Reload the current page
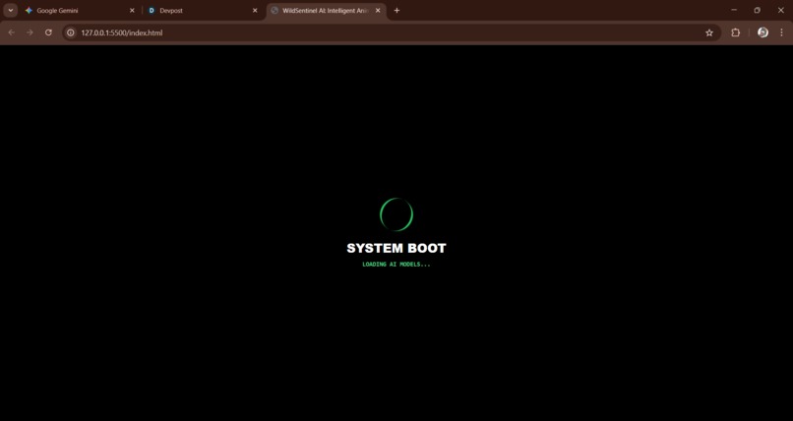This screenshot has width=793, height=421. pos(48,32)
